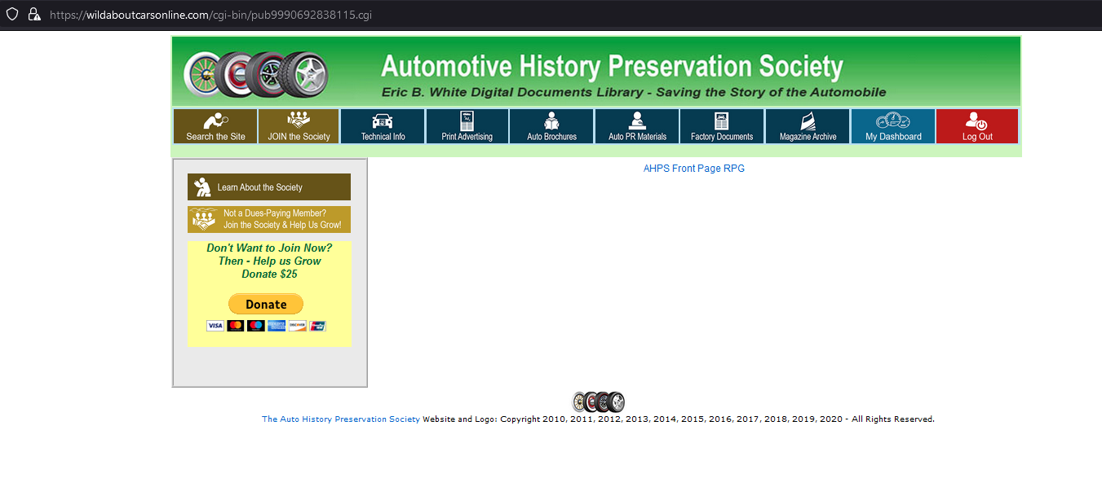Screen dimensions: 1102x496
Task: Open AHPS Front Page RPG link
Action: click(x=693, y=169)
